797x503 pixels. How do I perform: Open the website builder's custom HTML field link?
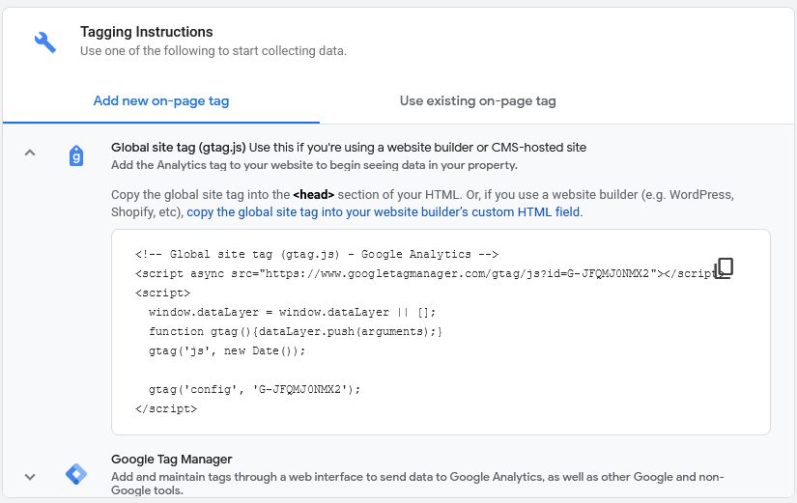click(x=384, y=211)
